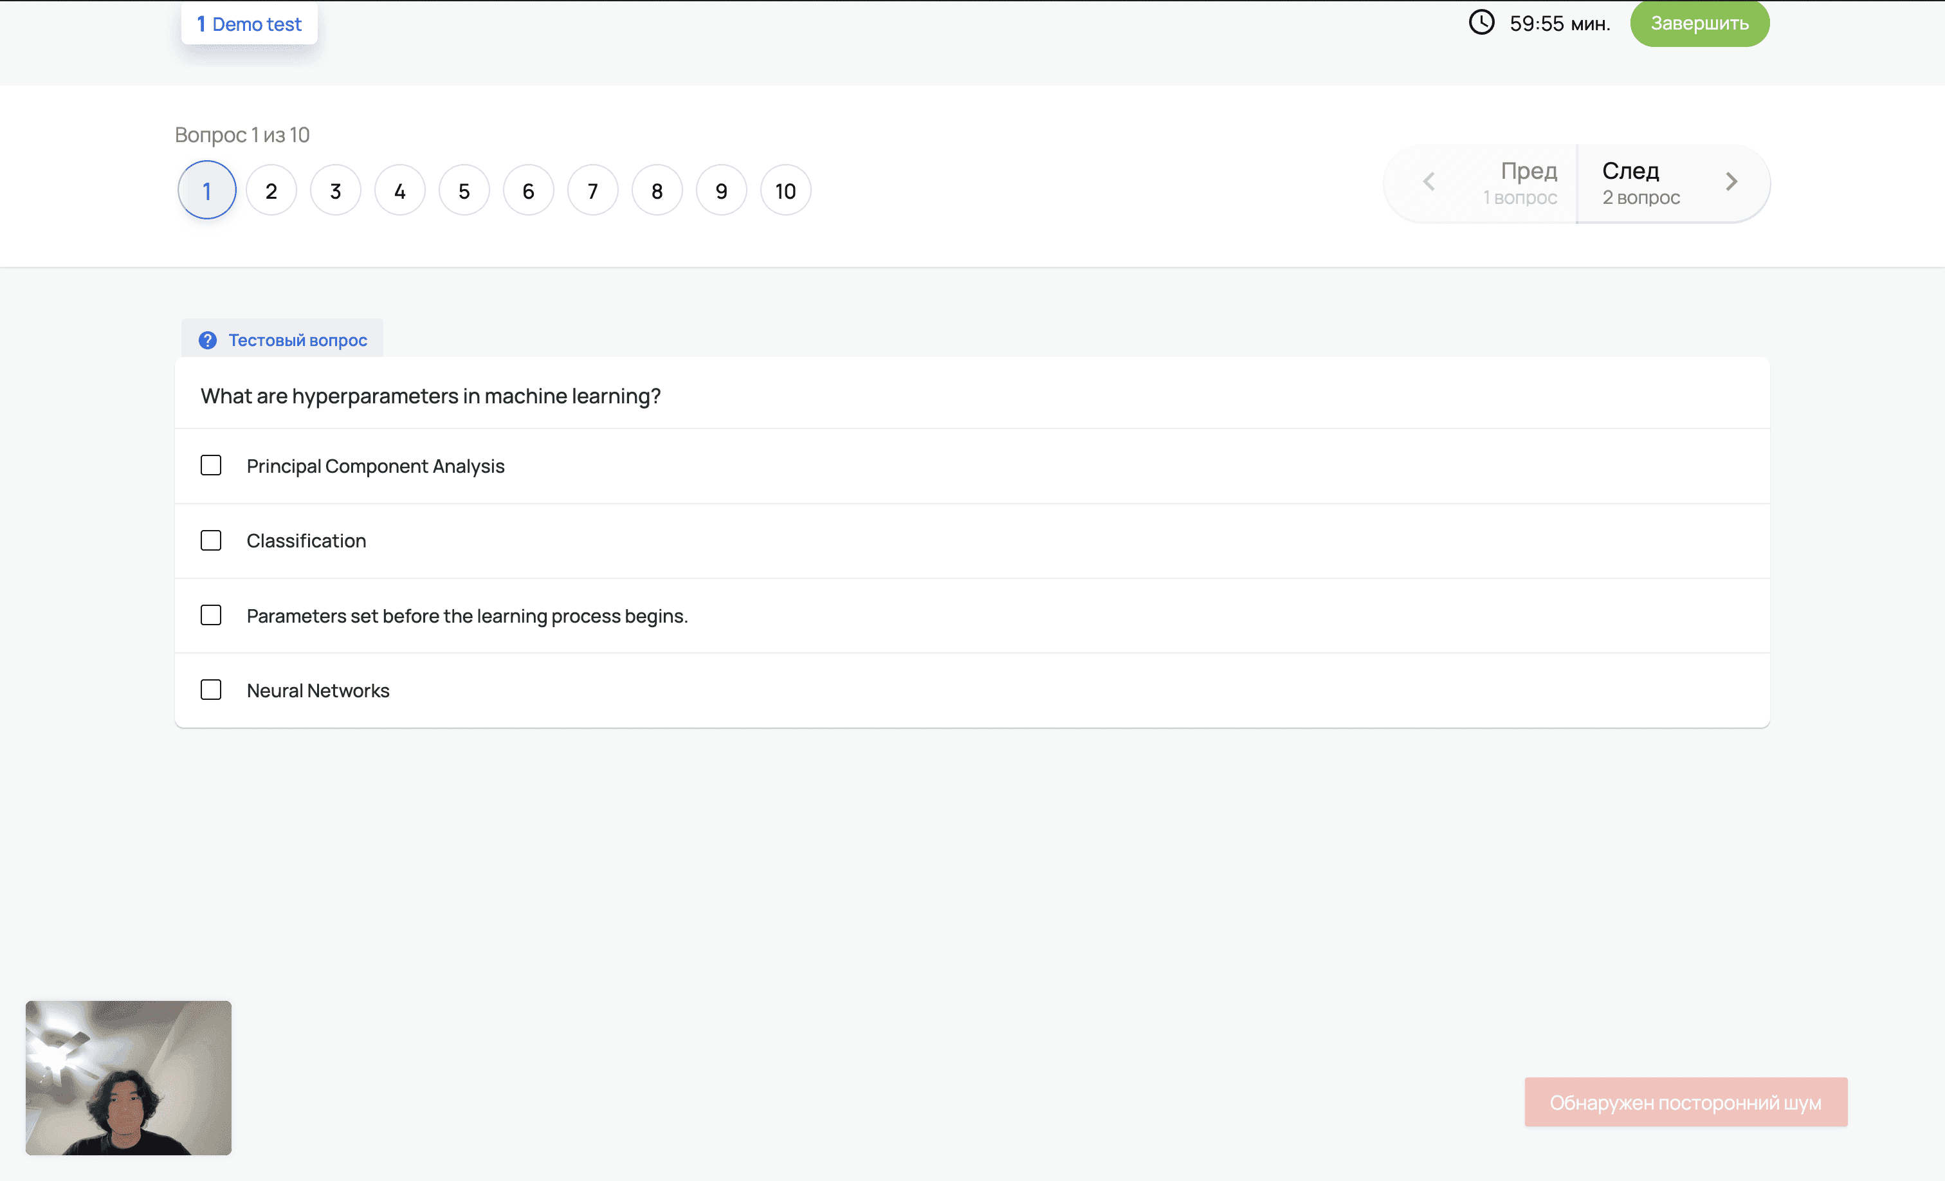Select question 7 circle

[x=593, y=190]
